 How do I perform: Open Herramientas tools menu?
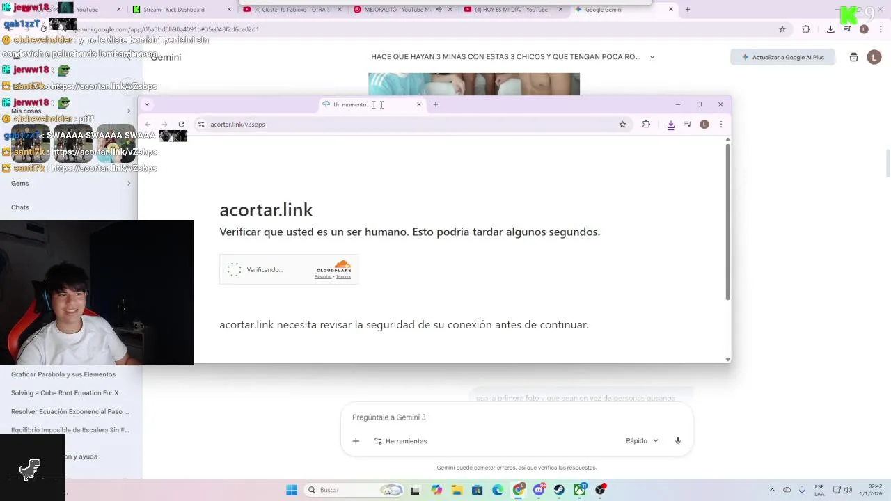[400, 441]
